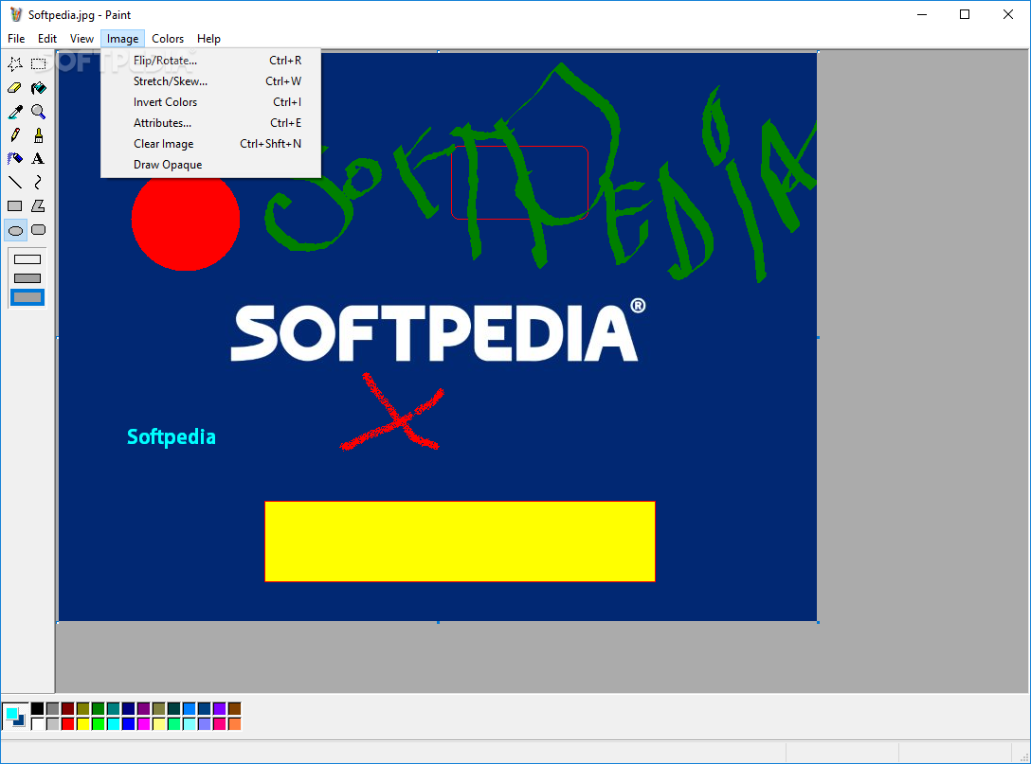Pick the bright yellow swatch
1031x764 pixels.
tap(82, 724)
